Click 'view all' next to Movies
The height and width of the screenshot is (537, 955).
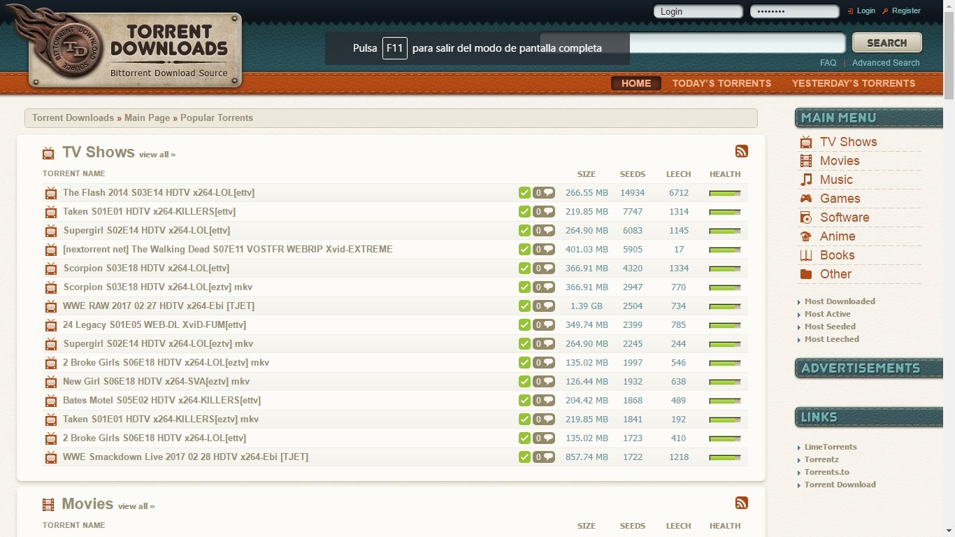coord(136,506)
